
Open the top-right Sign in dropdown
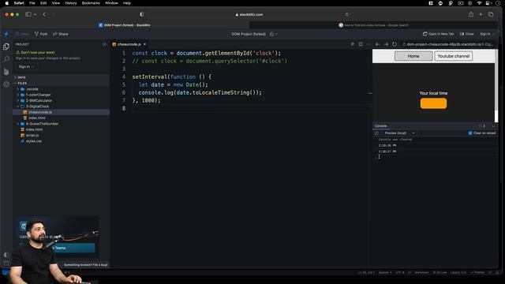coord(487,34)
